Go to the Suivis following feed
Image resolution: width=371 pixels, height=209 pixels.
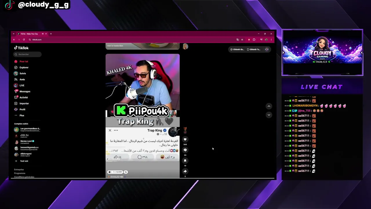pyautogui.click(x=20, y=73)
